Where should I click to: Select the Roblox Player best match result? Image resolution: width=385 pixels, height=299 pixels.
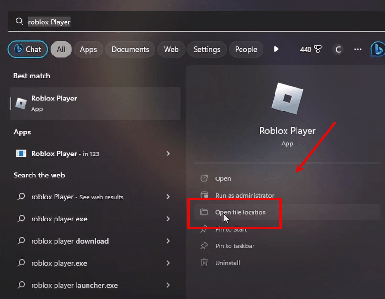pos(95,103)
